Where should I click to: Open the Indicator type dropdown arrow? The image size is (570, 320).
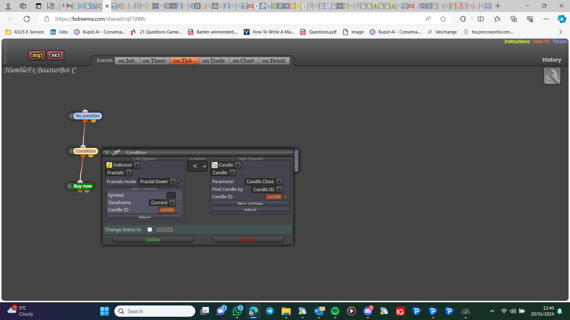[x=137, y=165]
